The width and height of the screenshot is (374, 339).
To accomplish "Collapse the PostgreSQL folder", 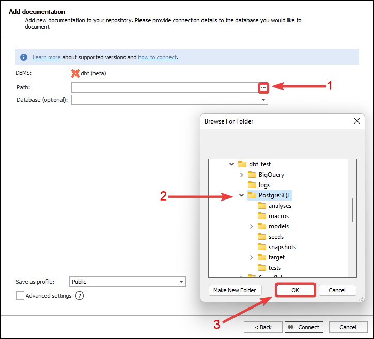I will point(241,195).
